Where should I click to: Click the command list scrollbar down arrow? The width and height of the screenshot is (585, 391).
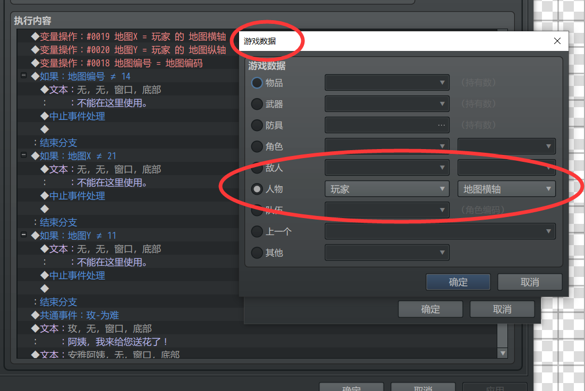(503, 353)
